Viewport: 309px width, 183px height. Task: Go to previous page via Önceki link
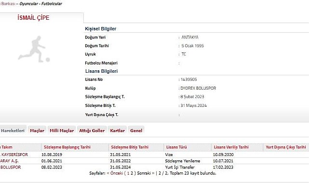pos(117,173)
